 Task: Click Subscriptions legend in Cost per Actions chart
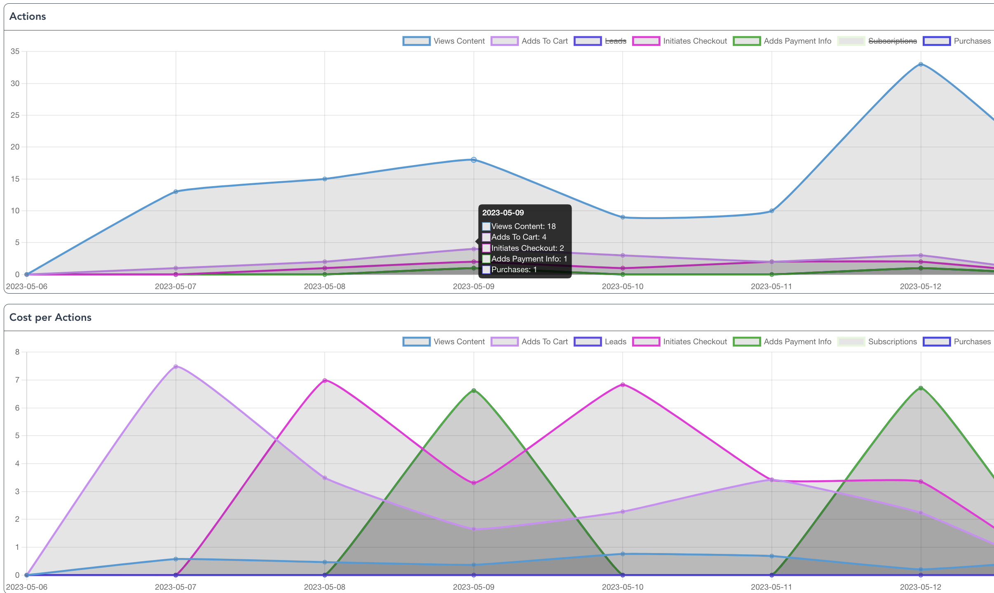[x=892, y=342]
